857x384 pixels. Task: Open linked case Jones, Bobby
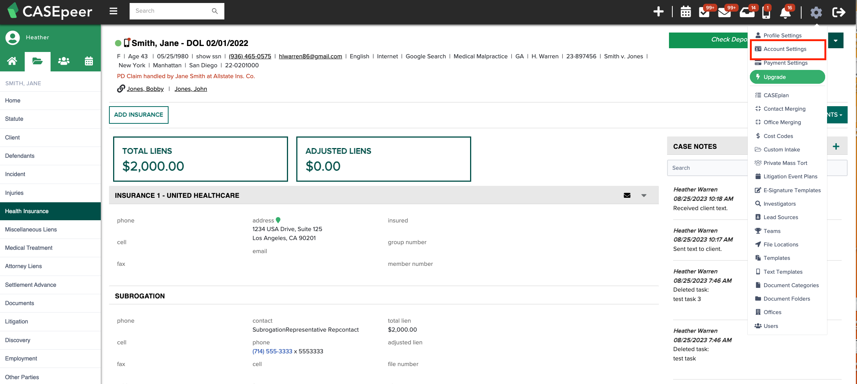[145, 89]
